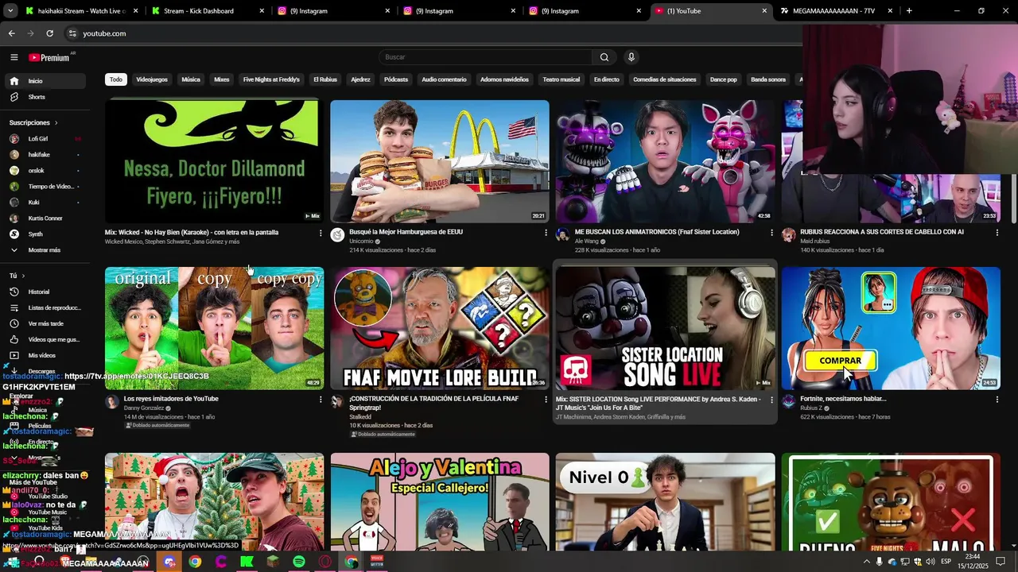Open video title Busqué la Mejor Hamburguesa de EEUU

tap(406, 232)
